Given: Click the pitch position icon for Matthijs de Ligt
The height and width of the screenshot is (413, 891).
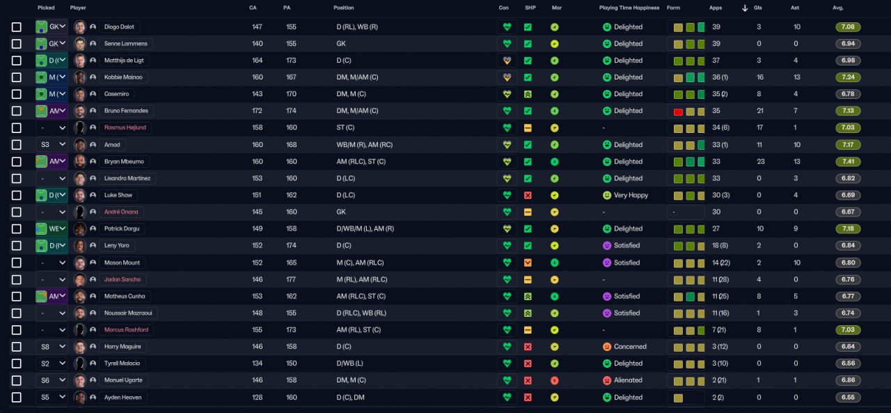Looking at the screenshot, I should coord(42,61).
